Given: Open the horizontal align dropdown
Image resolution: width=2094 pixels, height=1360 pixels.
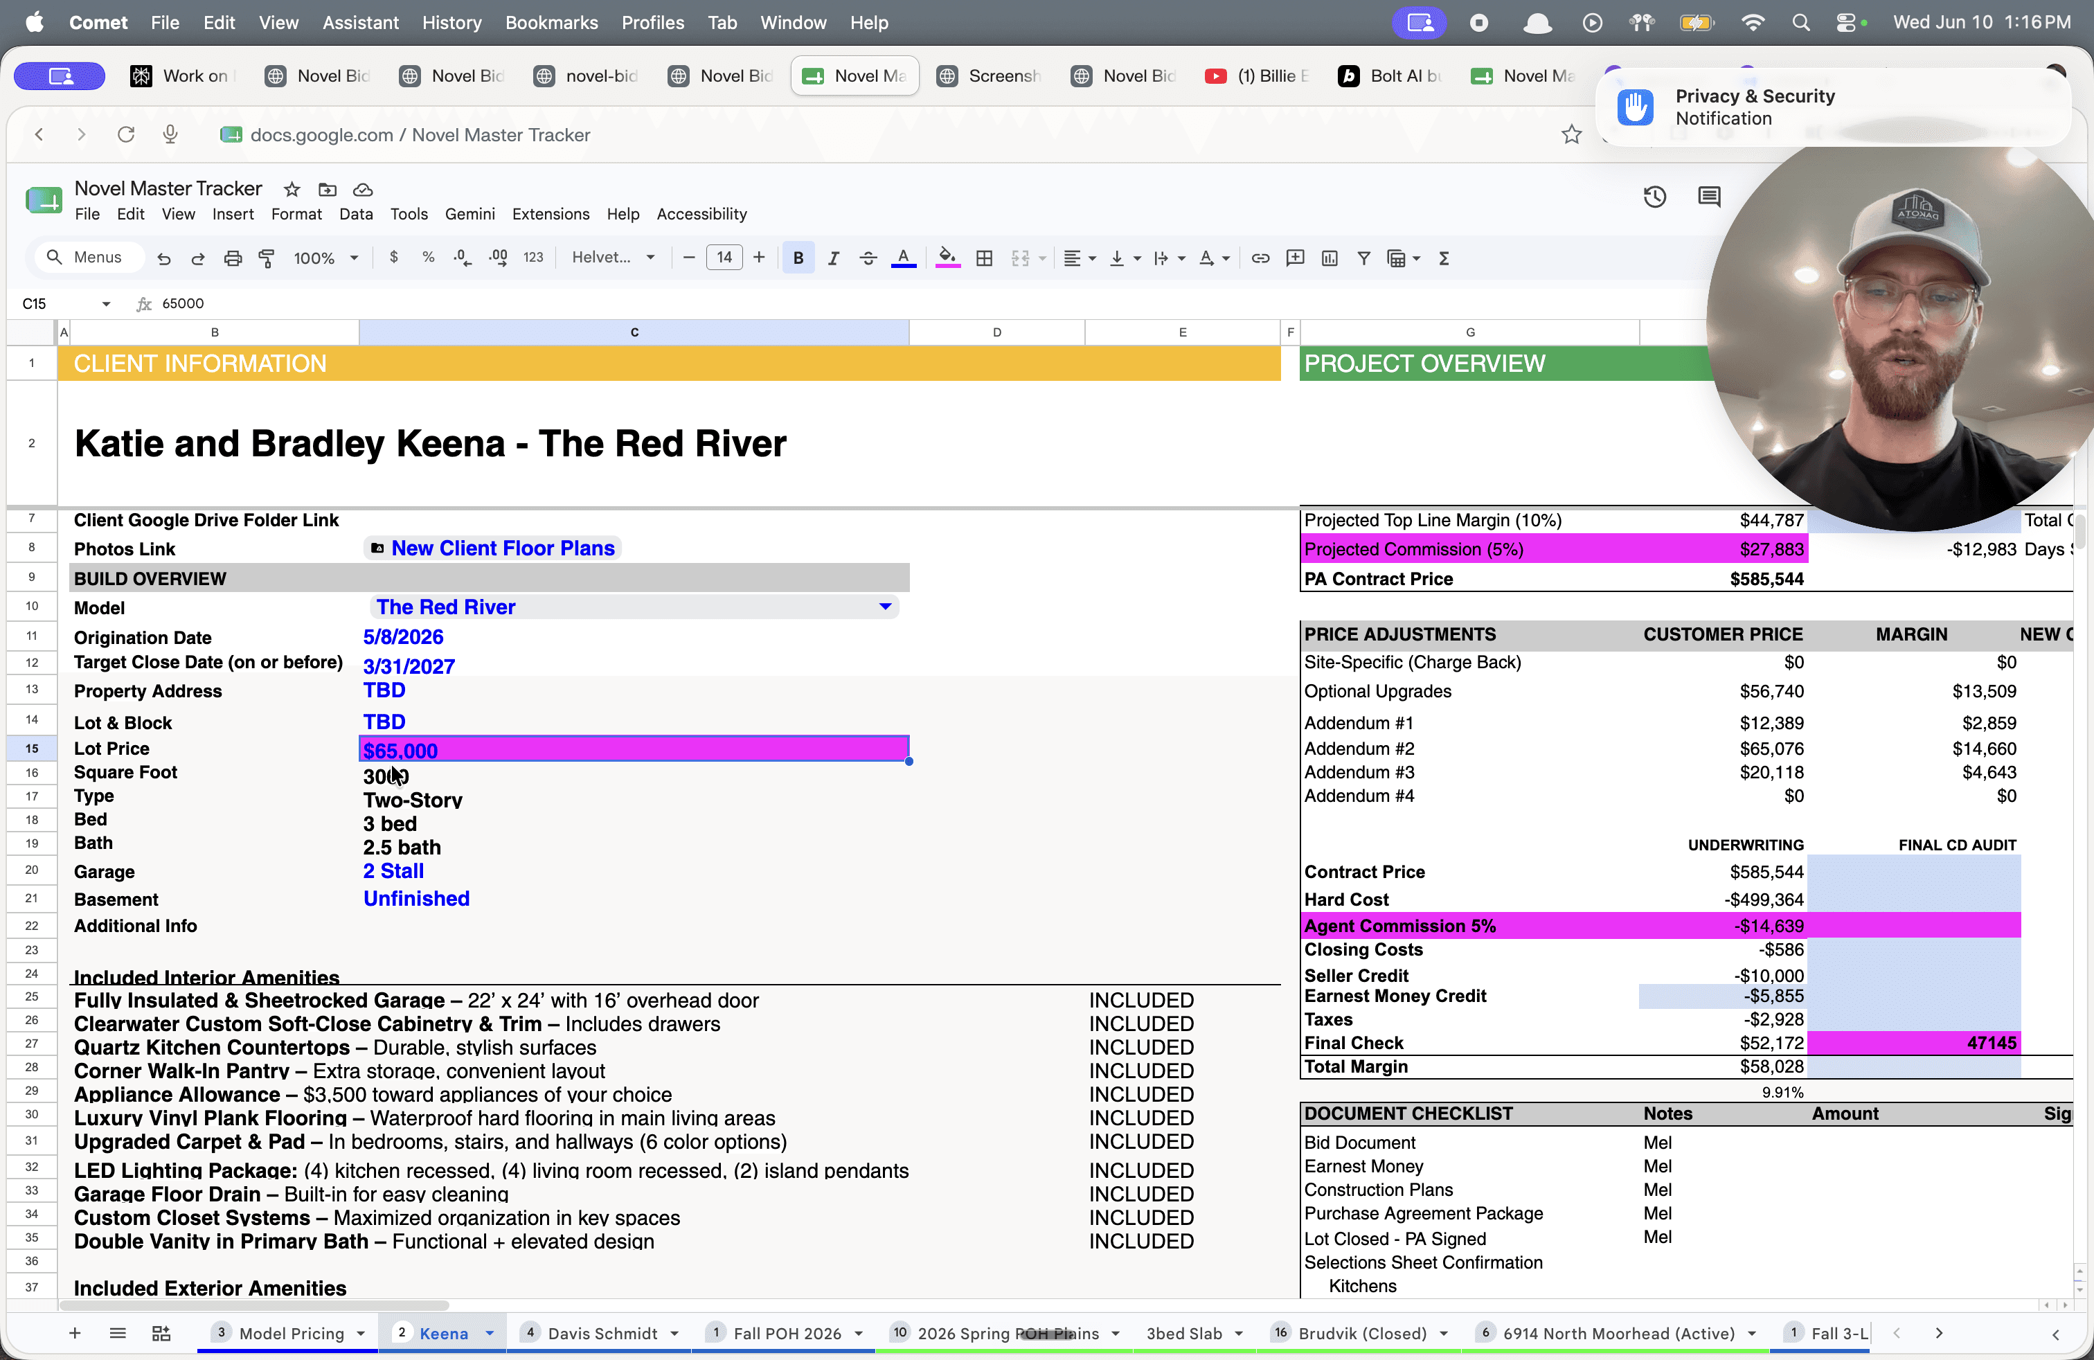Looking at the screenshot, I should pos(1079,258).
